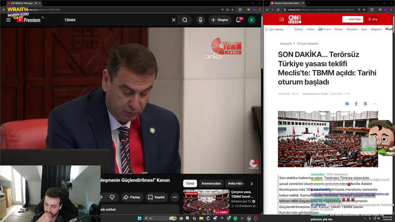Open File Explorer from the taskbar
The height and width of the screenshot is (222, 395).
pyautogui.click(x=201, y=218)
